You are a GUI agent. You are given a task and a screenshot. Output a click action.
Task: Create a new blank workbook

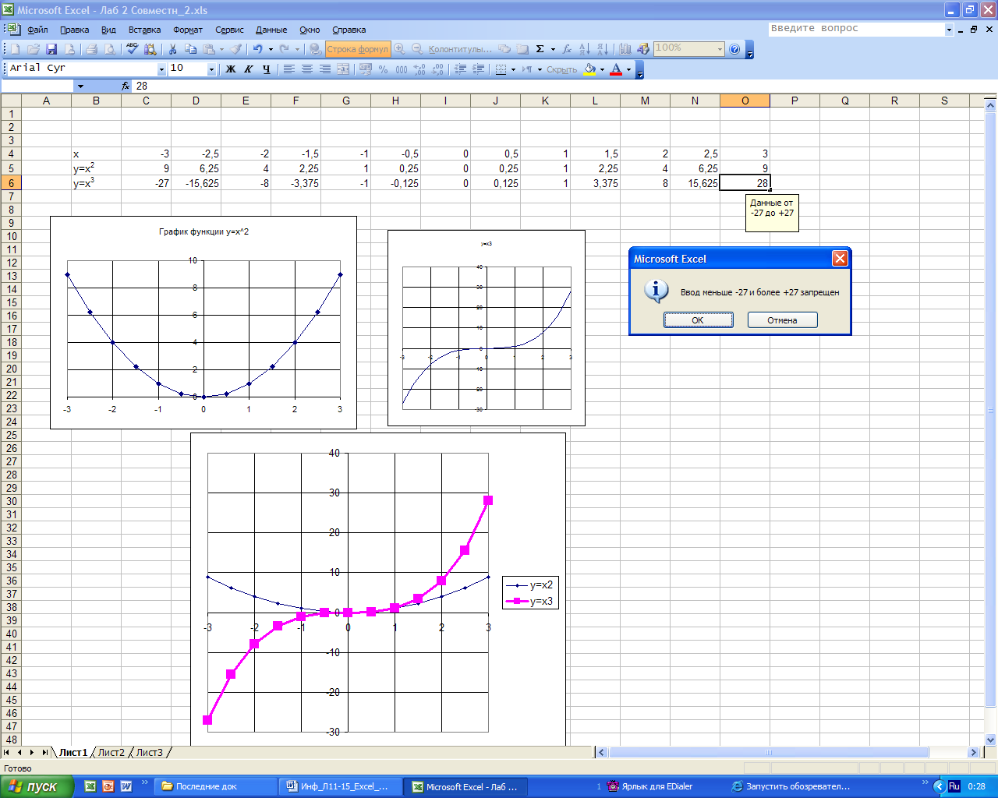15,49
